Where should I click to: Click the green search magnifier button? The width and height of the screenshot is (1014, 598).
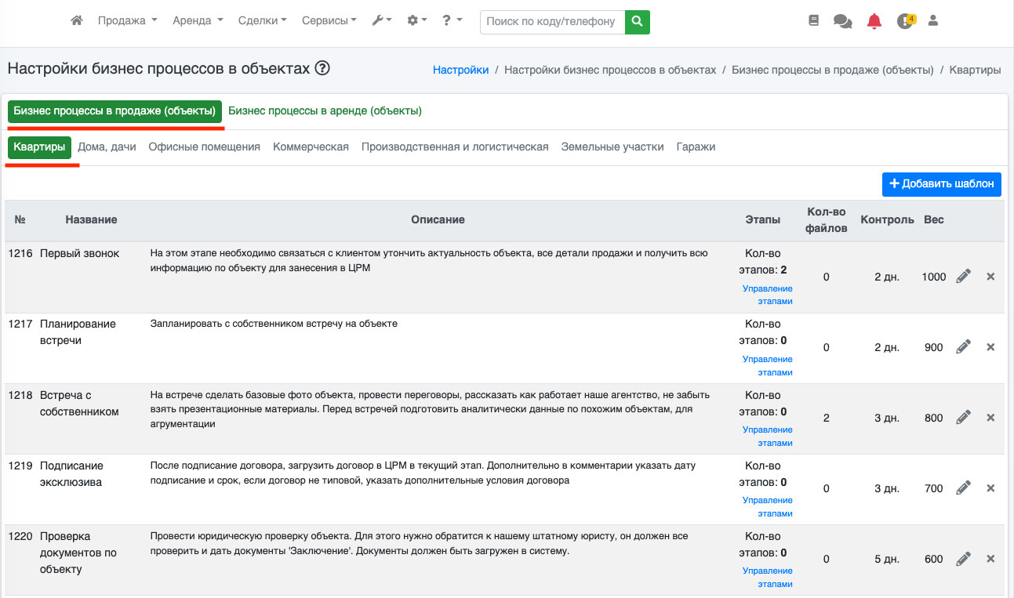(x=638, y=21)
